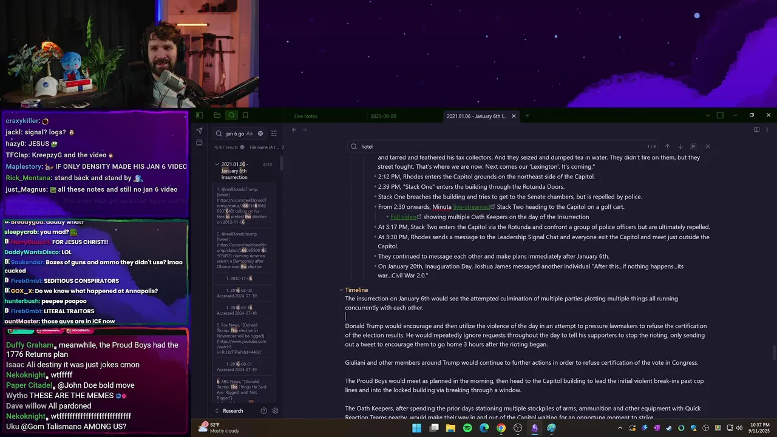Open Google Chrome from the taskbar
The height and width of the screenshot is (437, 777).
[x=501, y=428]
